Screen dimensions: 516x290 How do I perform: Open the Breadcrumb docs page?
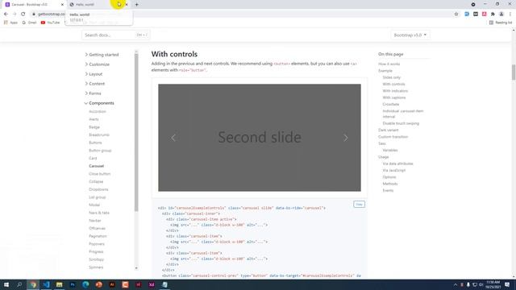[x=99, y=135]
